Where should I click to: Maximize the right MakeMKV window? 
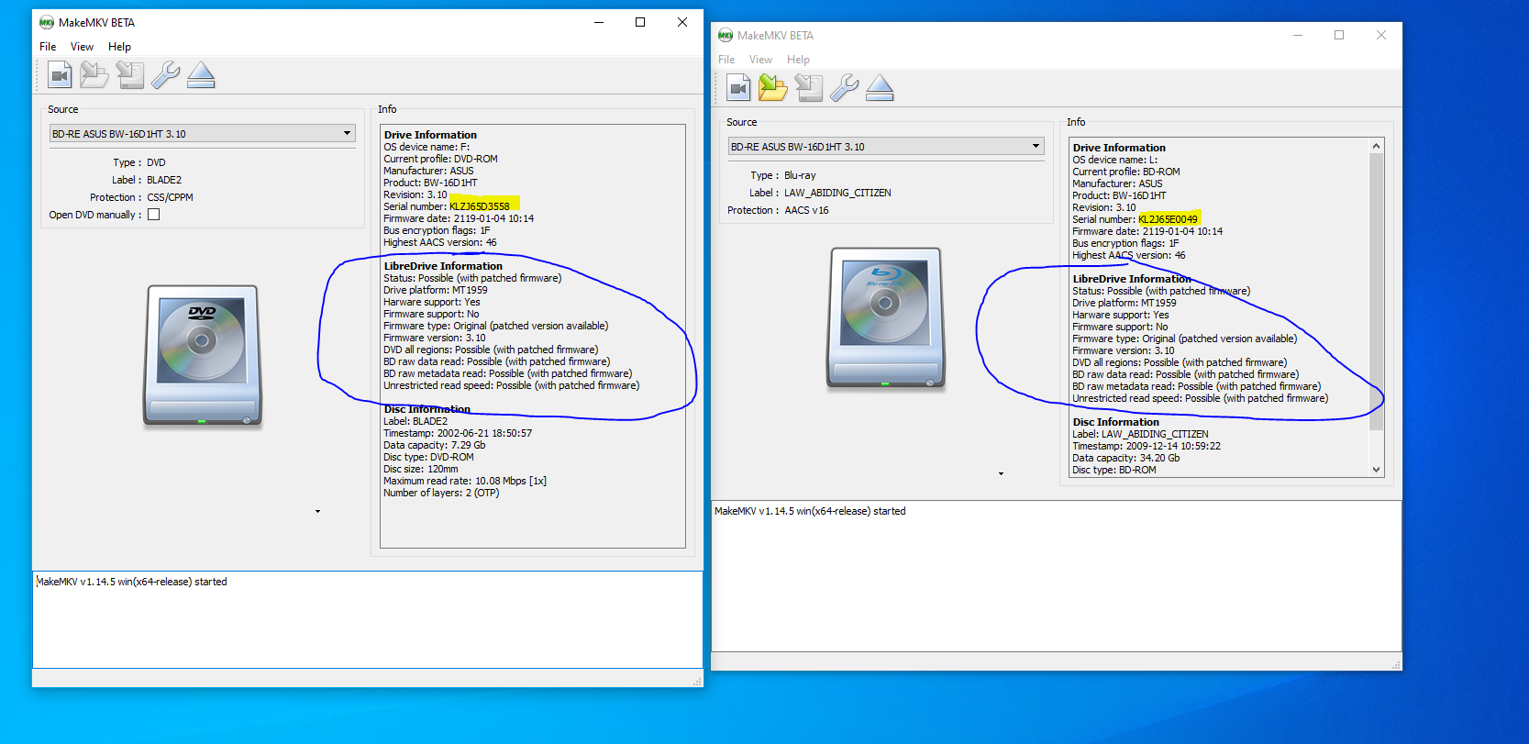point(1339,35)
